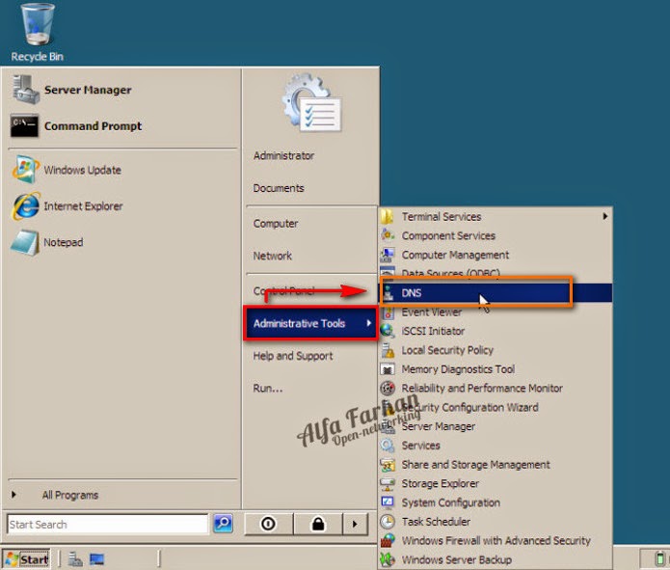Click the Start button
This screenshot has height=570, width=670.
tap(26, 559)
